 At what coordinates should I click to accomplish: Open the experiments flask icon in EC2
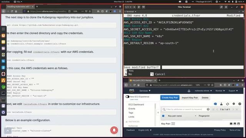221,104
